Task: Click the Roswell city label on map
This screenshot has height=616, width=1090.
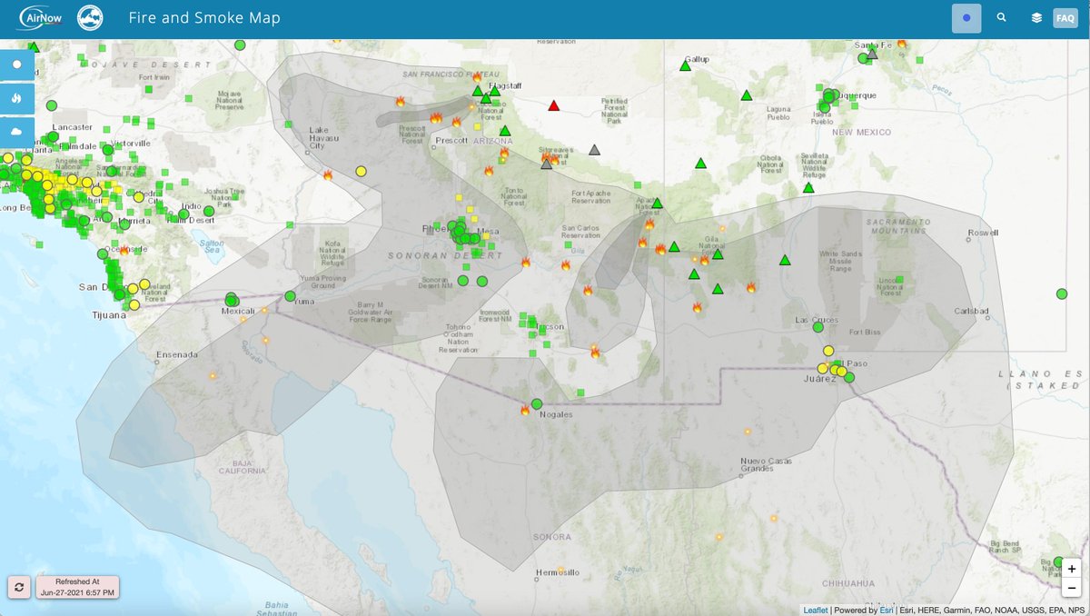Action: (983, 233)
